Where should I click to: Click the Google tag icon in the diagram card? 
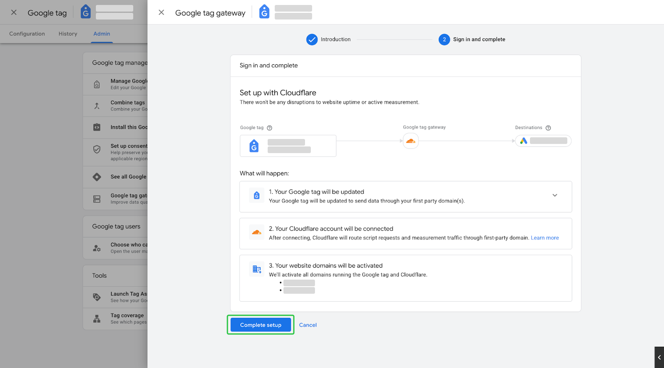click(254, 146)
